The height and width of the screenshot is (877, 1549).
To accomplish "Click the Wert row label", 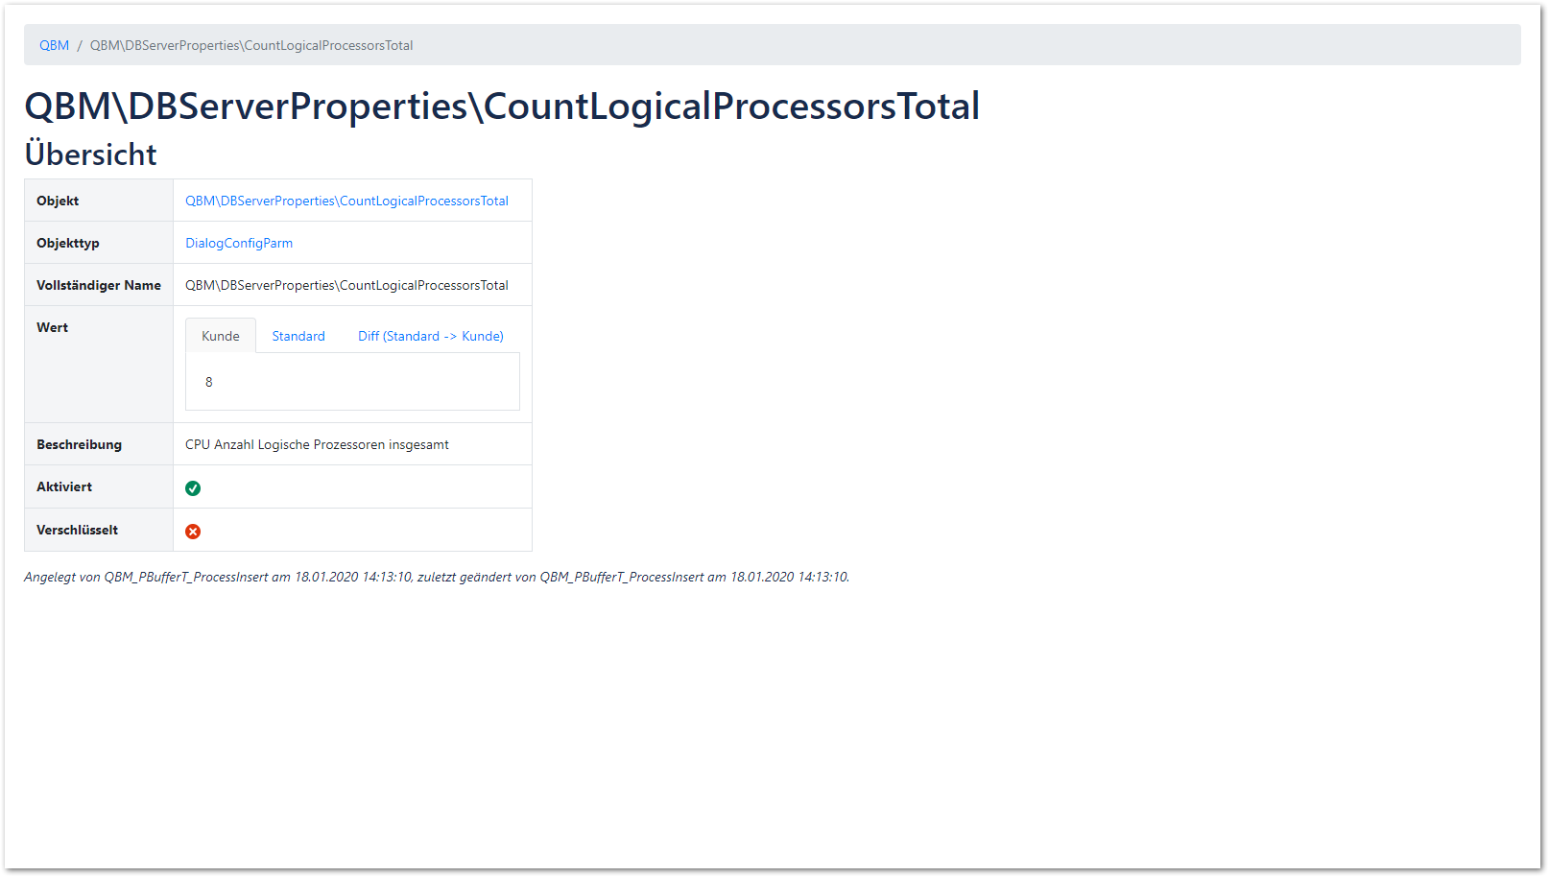I will (x=52, y=327).
